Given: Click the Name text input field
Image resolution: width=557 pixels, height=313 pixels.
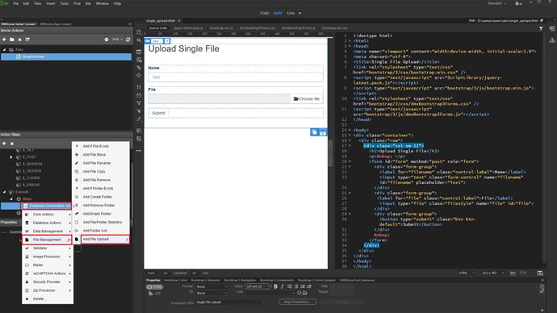Looking at the screenshot, I should pyautogui.click(x=236, y=77).
